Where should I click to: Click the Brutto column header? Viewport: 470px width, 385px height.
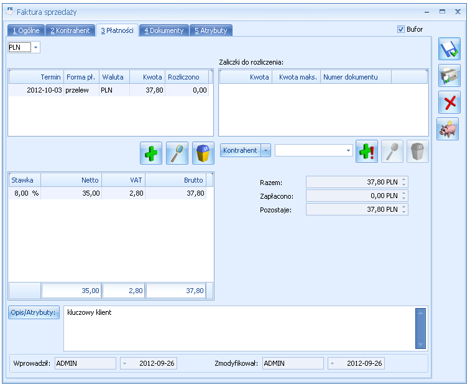176,180
